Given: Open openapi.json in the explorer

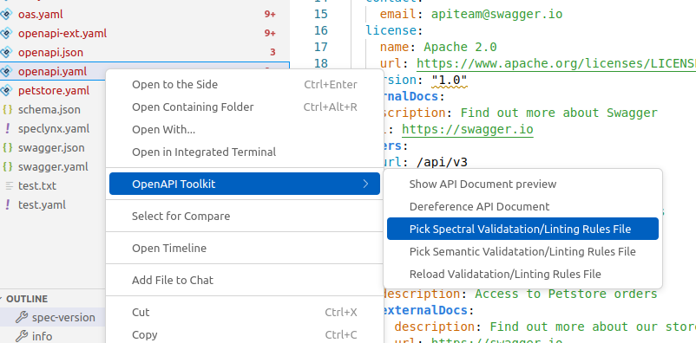Looking at the screenshot, I should (50, 53).
